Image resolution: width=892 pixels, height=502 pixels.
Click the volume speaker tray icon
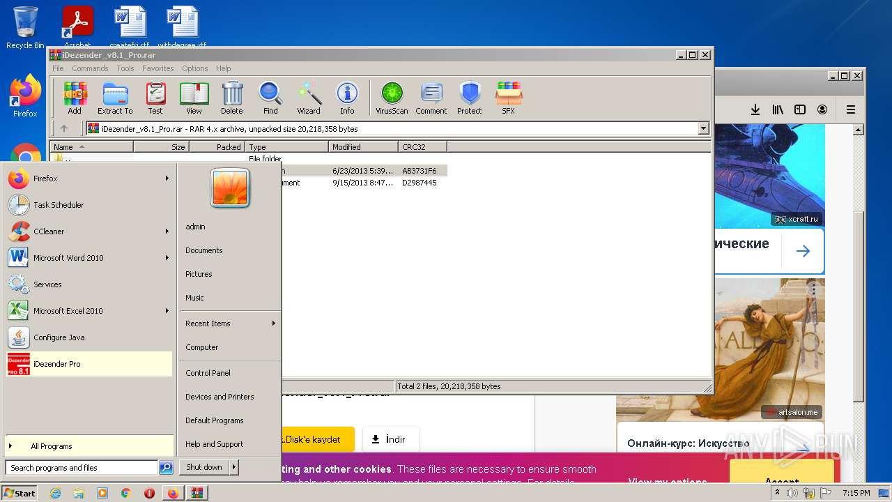click(792, 493)
